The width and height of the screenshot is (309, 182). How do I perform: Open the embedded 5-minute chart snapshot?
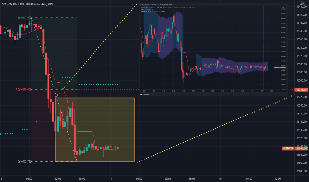coord(214,50)
